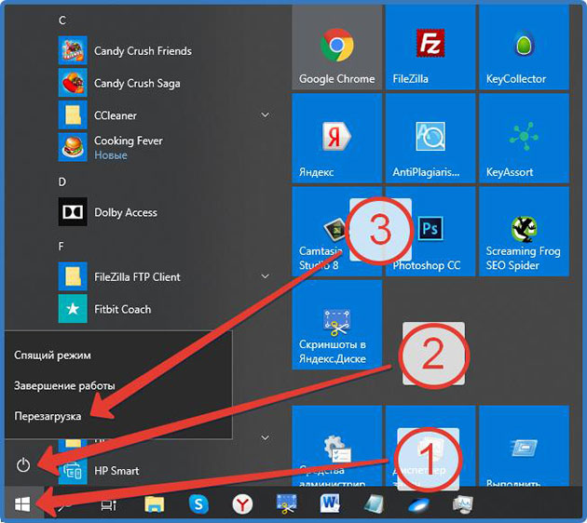Viewport: 587px width, 523px height.
Task: Open File Explorer from the taskbar
Action: point(155,504)
